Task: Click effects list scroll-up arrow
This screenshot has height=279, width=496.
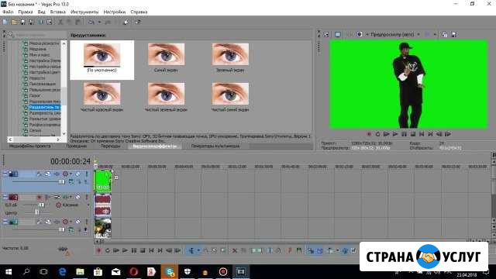Action: tap(64, 43)
